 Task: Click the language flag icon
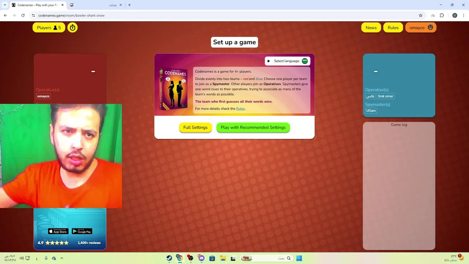coord(305,61)
